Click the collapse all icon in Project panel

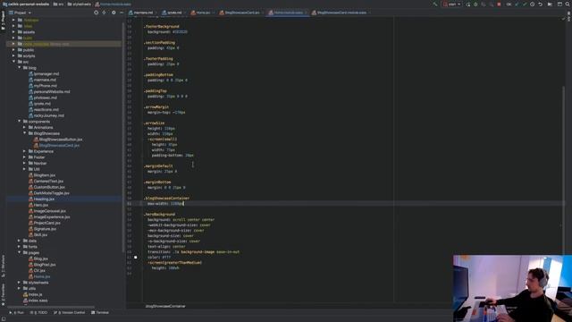(x=104, y=13)
